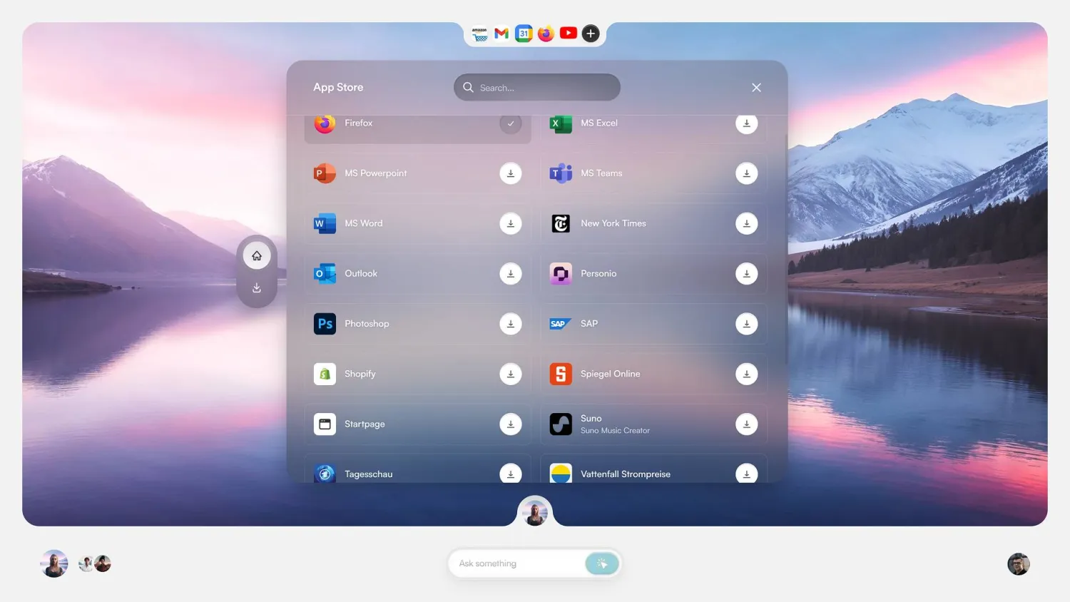The height and width of the screenshot is (602, 1070).
Task: Click the Personio app icon
Action: coord(561,273)
